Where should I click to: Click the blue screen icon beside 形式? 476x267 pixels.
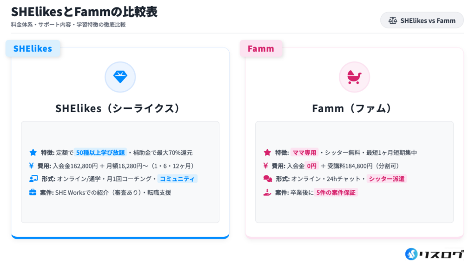(x=33, y=179)
